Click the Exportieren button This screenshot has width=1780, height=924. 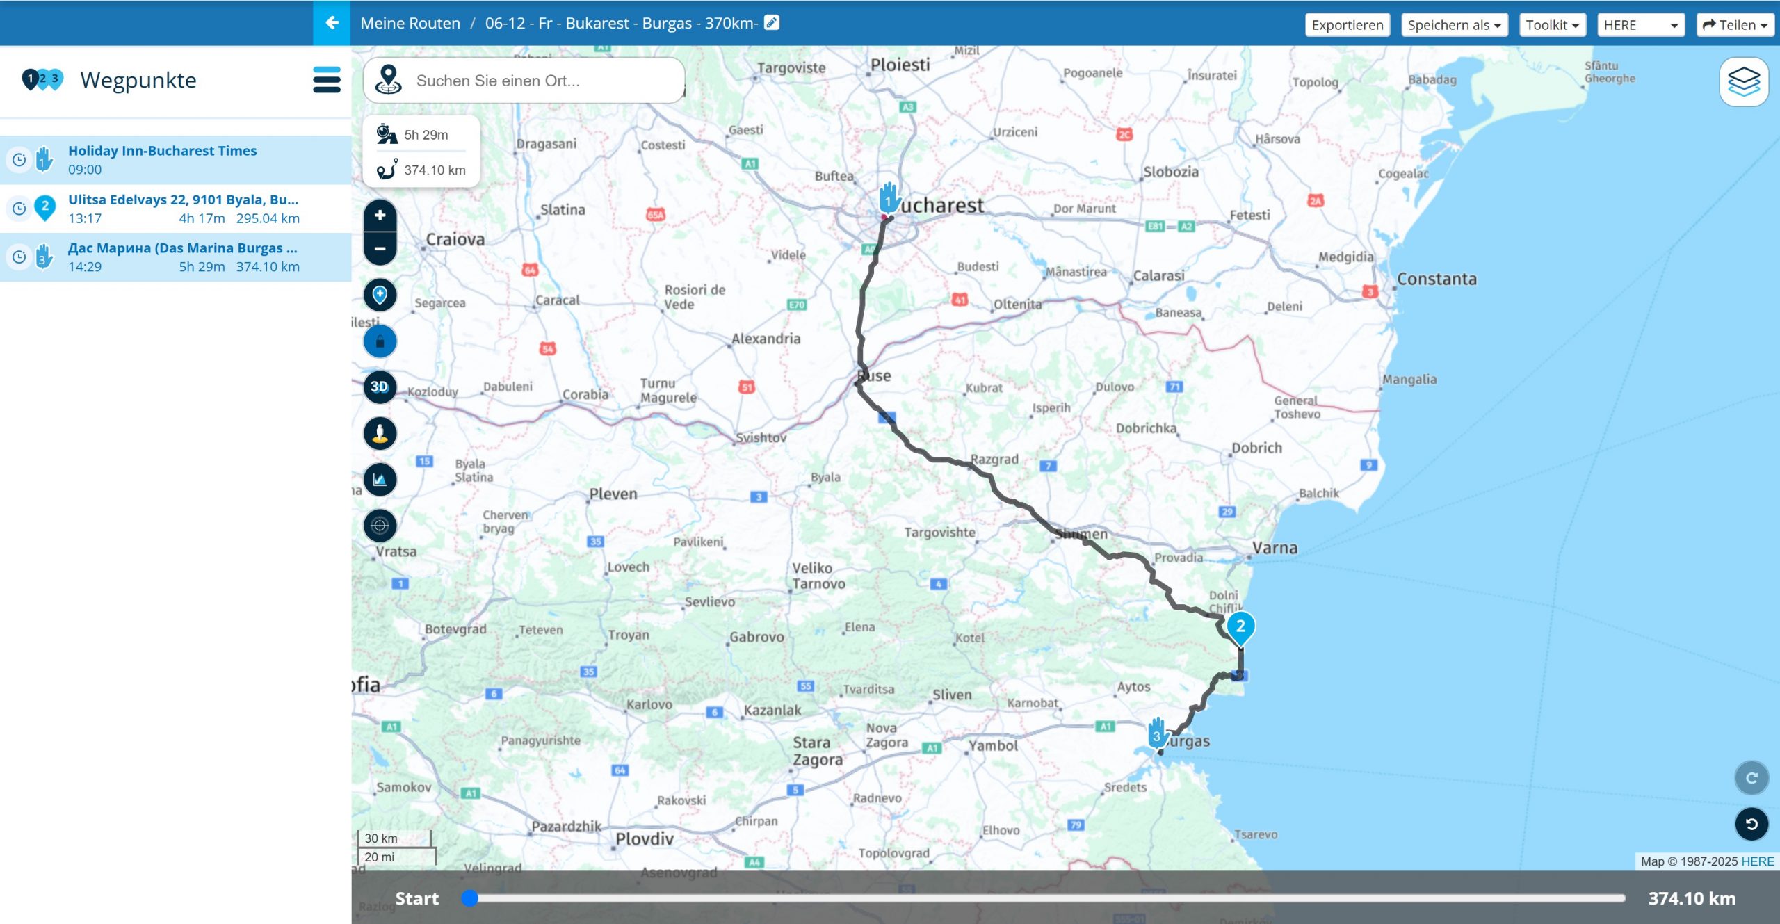coord(1347,25)
